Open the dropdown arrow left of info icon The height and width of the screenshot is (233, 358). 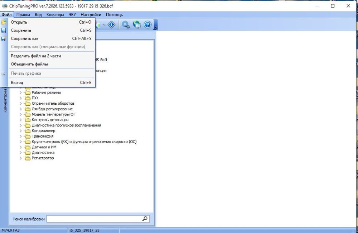tap(104, 25)
